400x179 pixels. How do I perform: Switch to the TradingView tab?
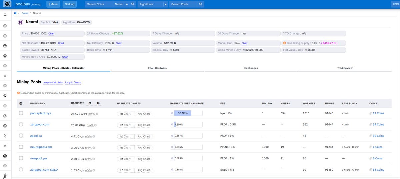[x=345, y=68]
